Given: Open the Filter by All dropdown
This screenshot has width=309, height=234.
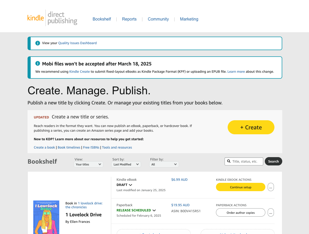Looking at the screenshot, I should click(164, 164).
